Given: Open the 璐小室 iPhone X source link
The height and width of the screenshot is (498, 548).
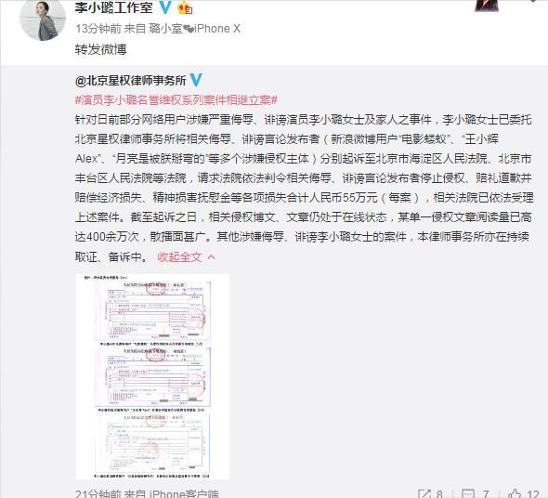Looking at the screenshot, I should pyautogui.click(x=195, y=28).
